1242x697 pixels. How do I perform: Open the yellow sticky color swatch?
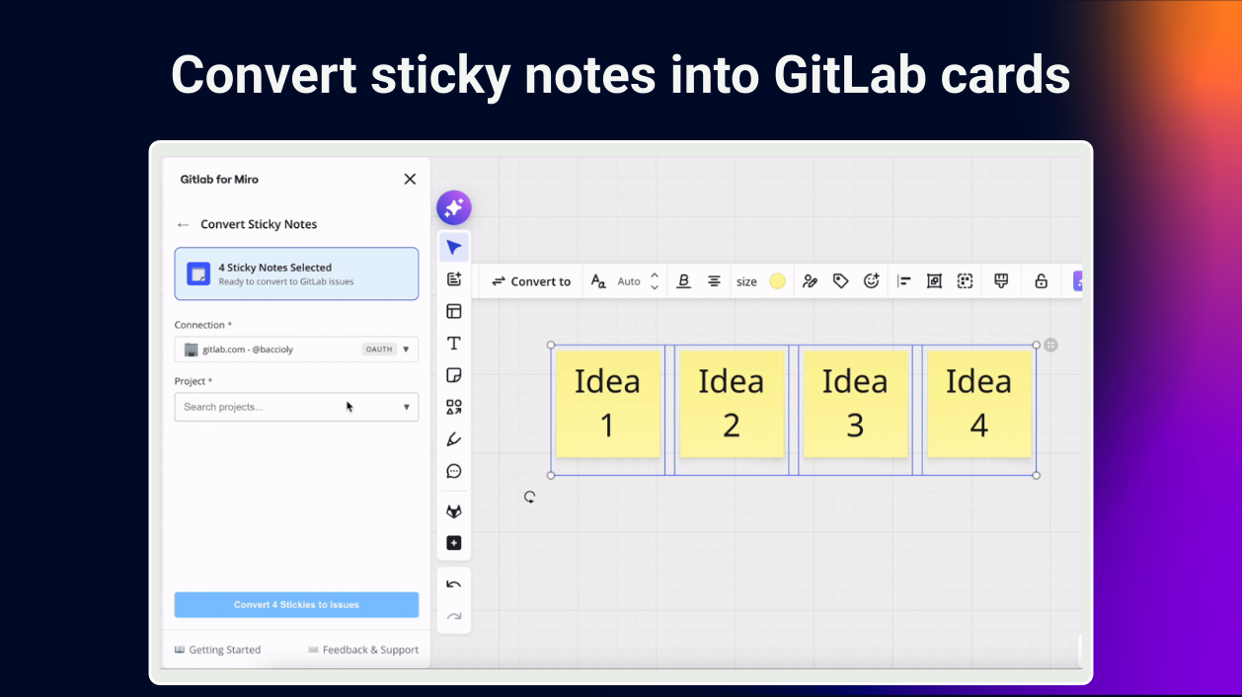tap(778, 281)
